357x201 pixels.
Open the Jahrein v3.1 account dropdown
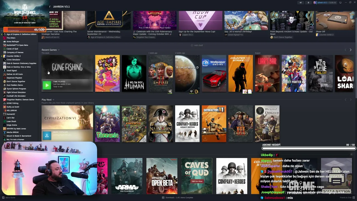pos(325,3)
